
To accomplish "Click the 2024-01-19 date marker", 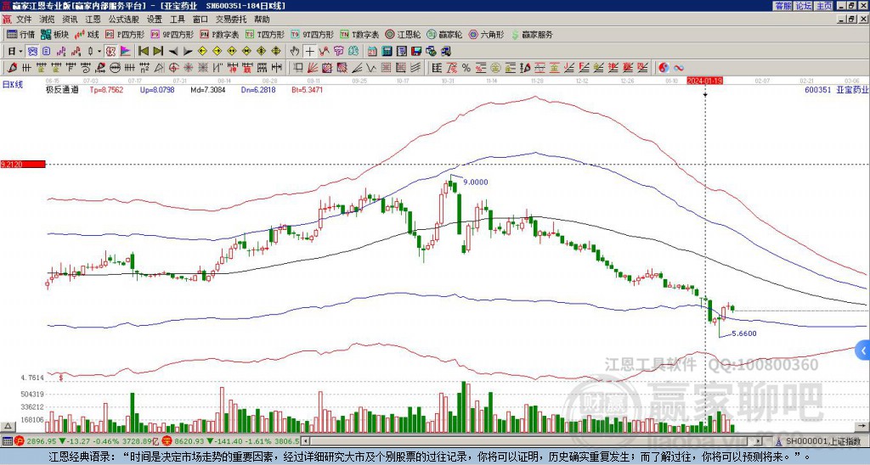I will point(704,81).
